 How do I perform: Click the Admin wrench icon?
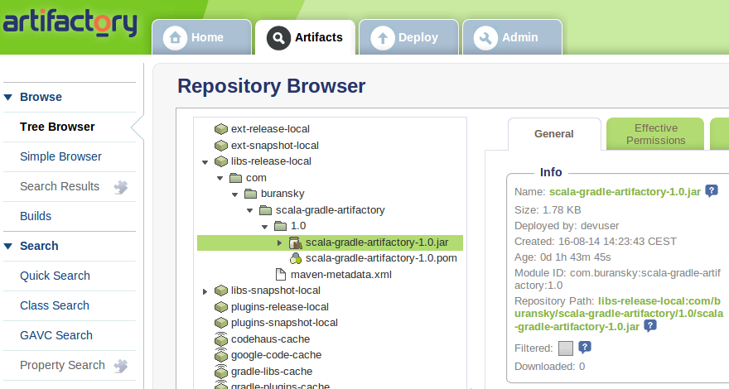[485, 37]
